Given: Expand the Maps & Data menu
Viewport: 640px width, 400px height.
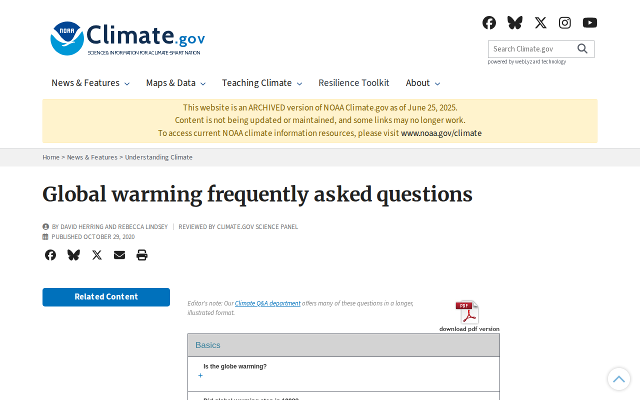Looking at the screenshot, I should (x=176, y=83).
